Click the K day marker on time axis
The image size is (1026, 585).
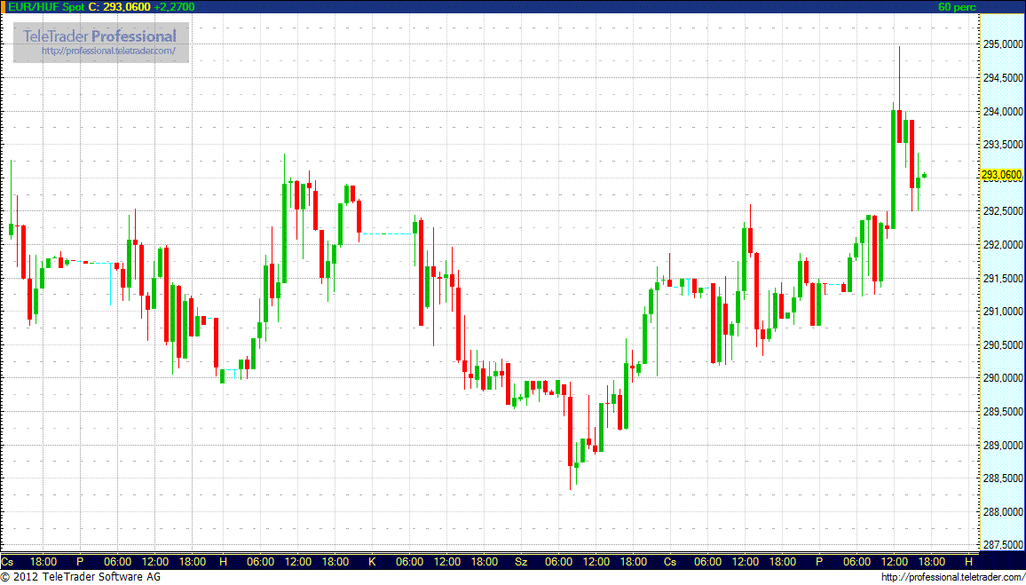point(372,561)
